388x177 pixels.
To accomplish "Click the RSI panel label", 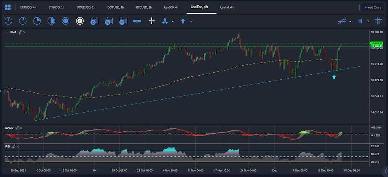I will pyautogui.click(x=7, y=146).
